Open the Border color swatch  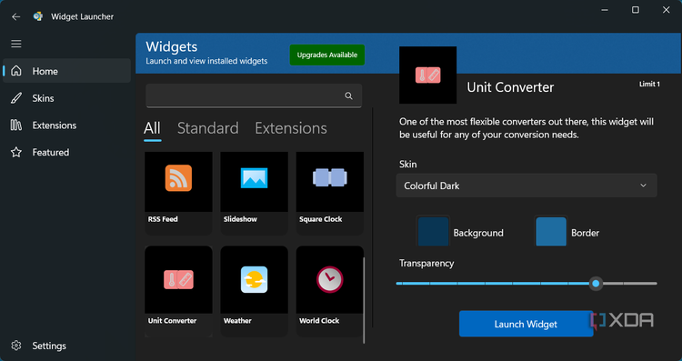(551, 232)
